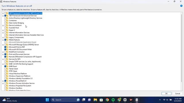This screenshot has width=184, height=103.
Task: Select Remote Differential Compression API Support
Action: pyautogui.click(x=25, y=57)
